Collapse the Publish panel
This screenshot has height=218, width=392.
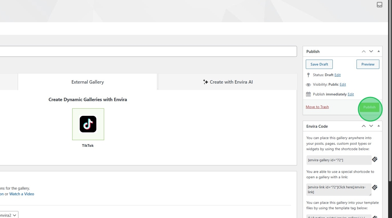tap(378, 51)
